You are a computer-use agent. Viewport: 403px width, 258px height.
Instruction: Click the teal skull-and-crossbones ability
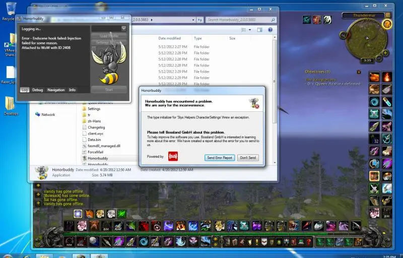tap(374, 114)
